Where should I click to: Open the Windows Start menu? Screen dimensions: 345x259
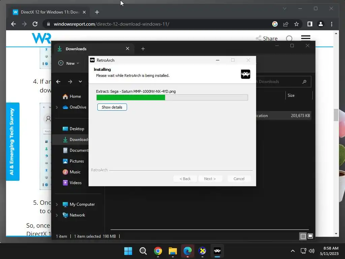point(128,251)
